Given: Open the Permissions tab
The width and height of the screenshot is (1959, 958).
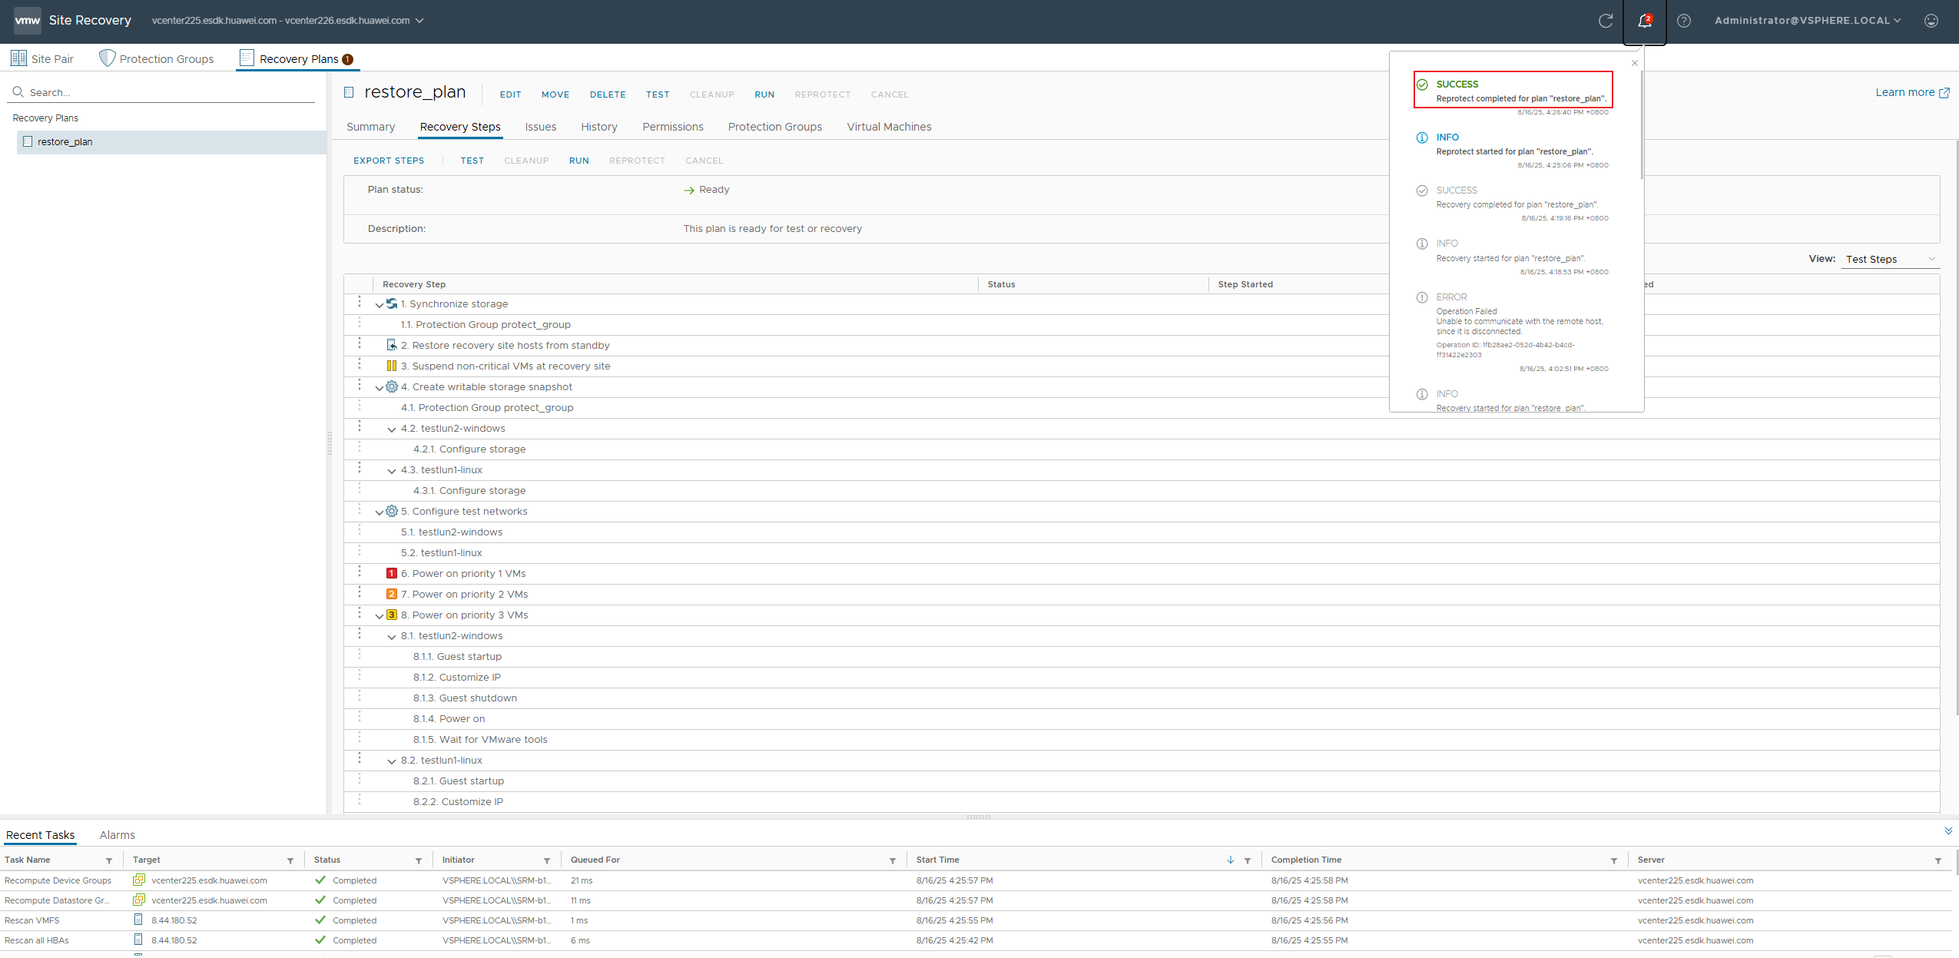Looking at the screenshot, I should pyautogui.click(x=673, y=127).
